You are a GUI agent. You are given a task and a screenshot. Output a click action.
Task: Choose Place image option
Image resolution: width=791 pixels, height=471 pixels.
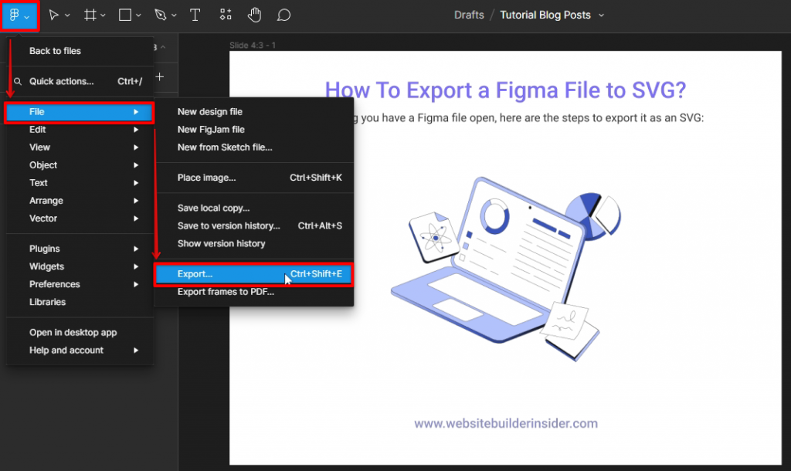pos(254,178)
